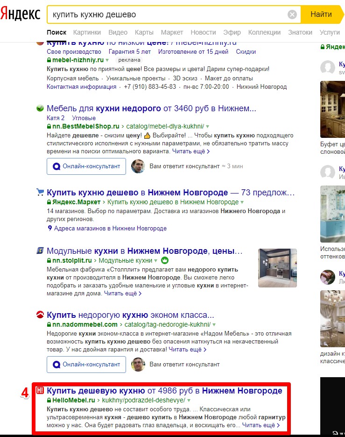Open dropdown arrow after kukhny/podrazdel-deshevye/
345x437 pixels.
pos(189,401)
